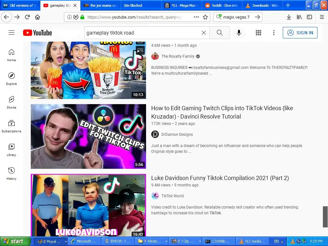The height and width of the screenshot is (246, 328).
Task: Show site information via the info icon
Action: (x=70, y=17)
